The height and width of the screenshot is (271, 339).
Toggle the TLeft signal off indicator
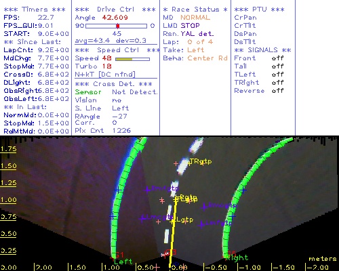(277, 75)
